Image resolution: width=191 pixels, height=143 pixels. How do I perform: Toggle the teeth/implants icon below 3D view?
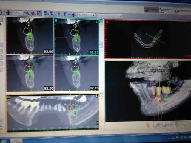pos(170,125)
